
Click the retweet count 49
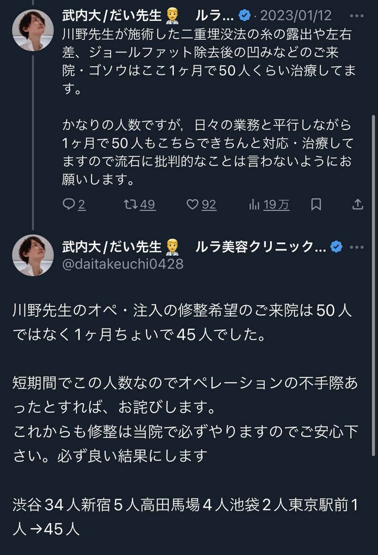coord(147,204)
